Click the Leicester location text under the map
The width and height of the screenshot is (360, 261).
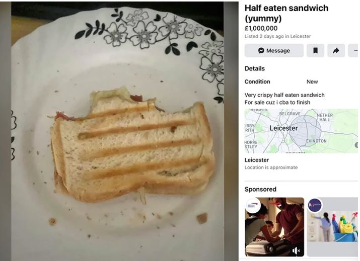click(x=256, y=160)
